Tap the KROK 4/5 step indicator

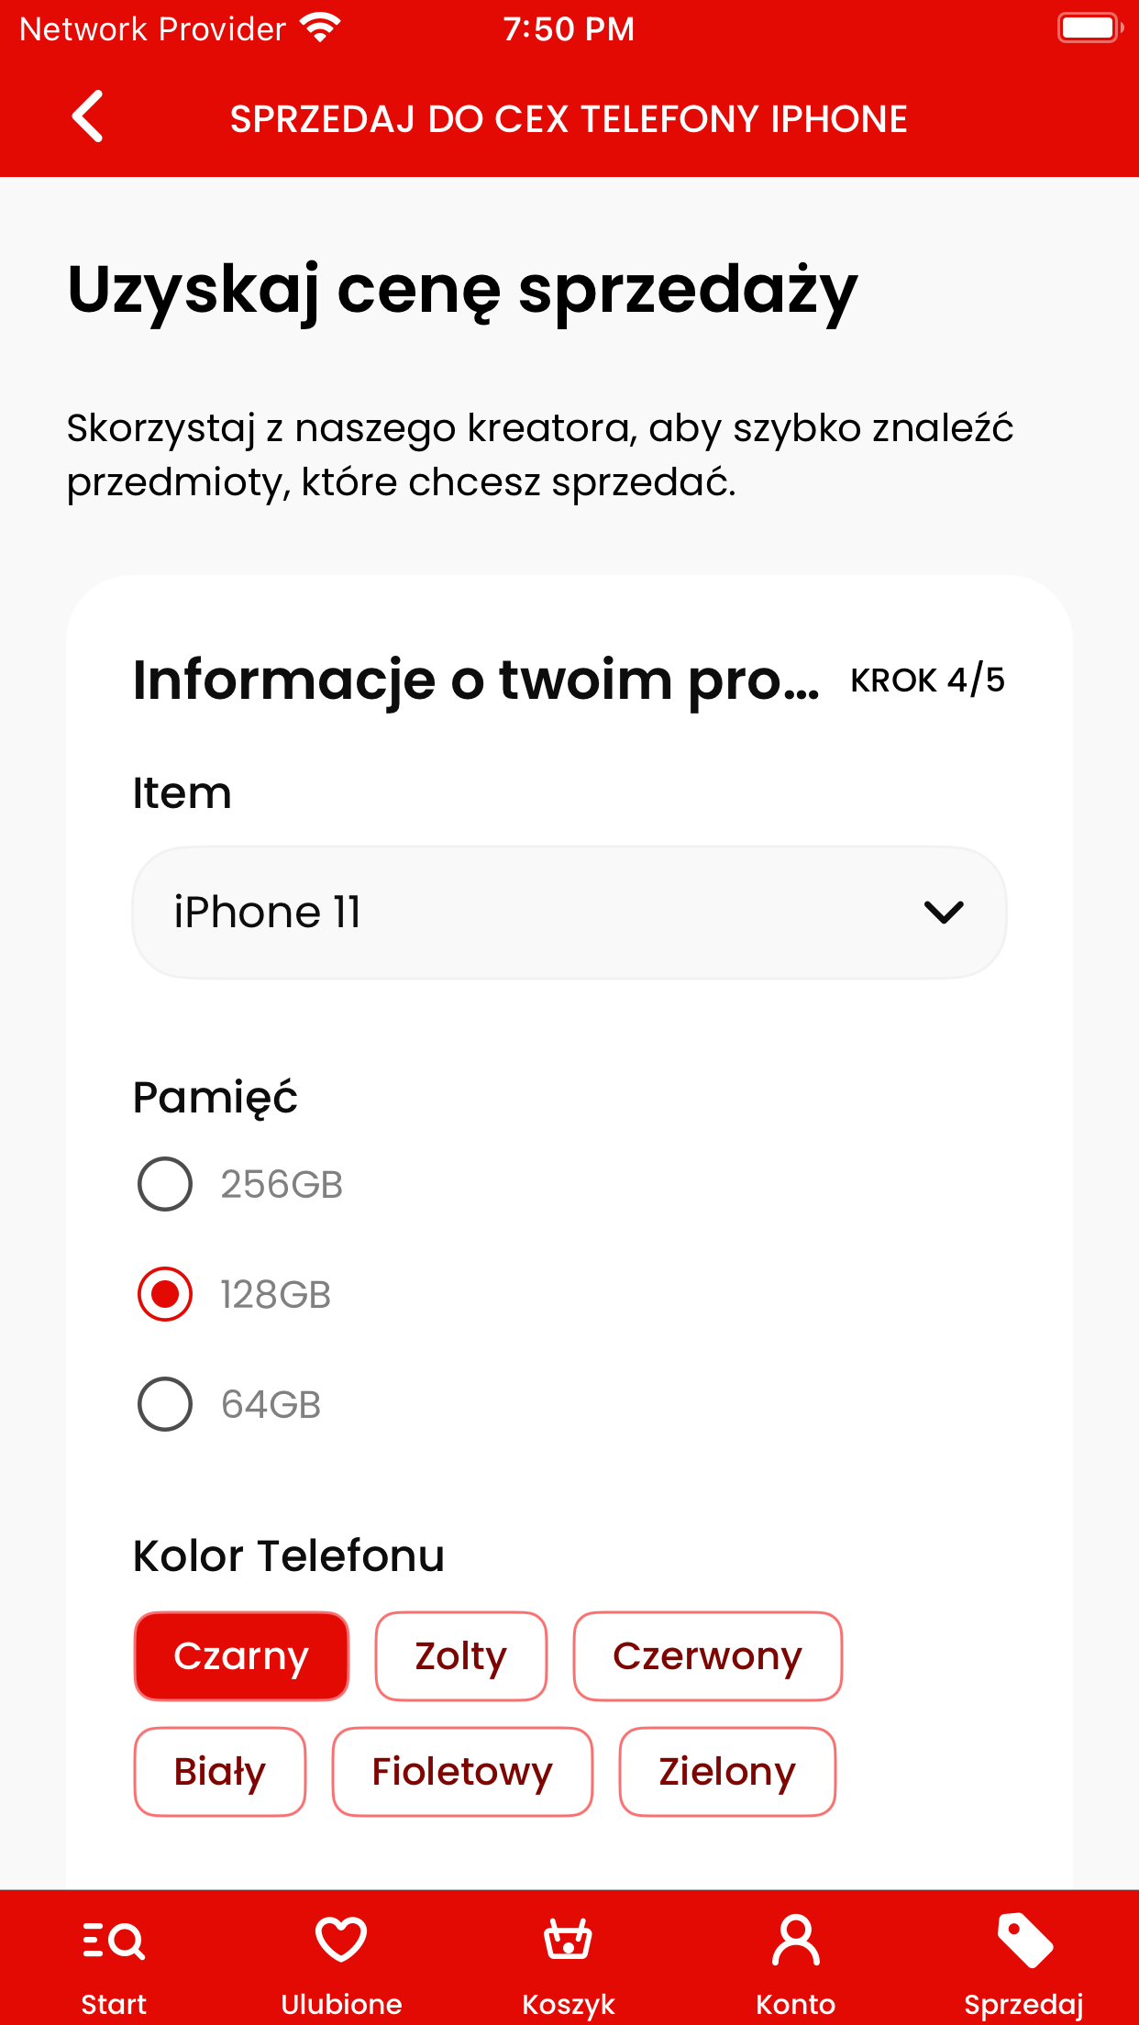pos(927,681)
